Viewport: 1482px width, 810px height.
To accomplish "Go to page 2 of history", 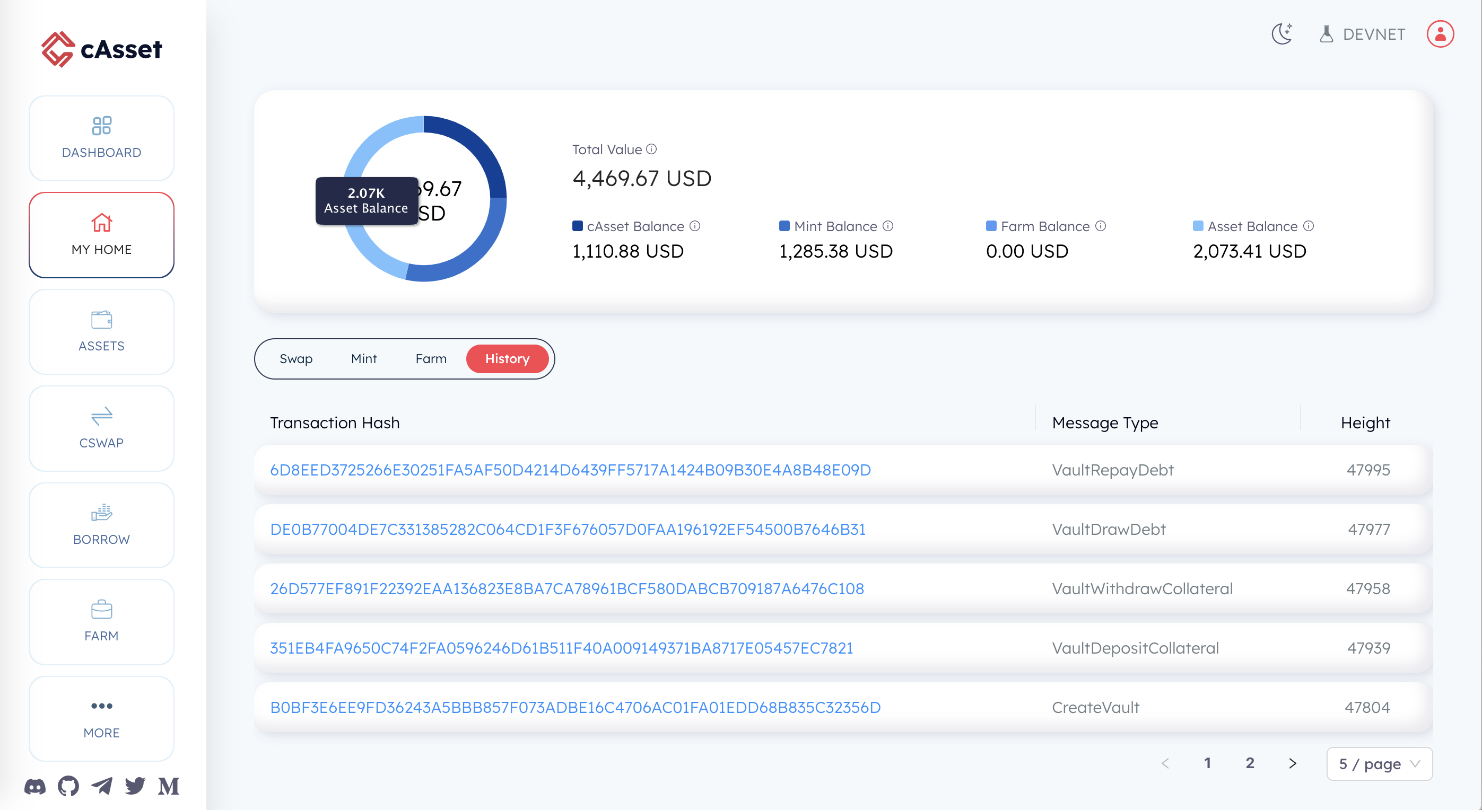I will coord(1250,763).
